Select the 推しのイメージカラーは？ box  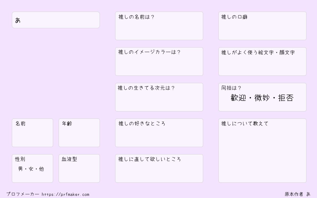click(x=159, y=62)
